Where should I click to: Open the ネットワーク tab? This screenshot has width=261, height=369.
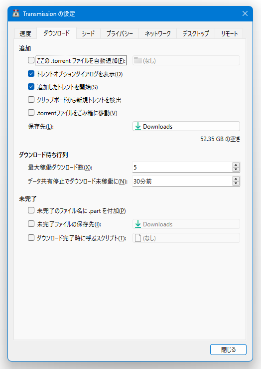[x=157, y=33]
